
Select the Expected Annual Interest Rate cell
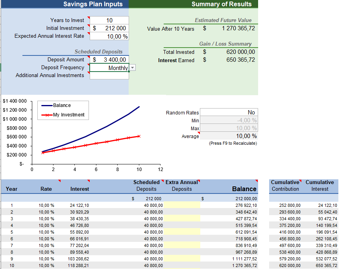click(x=109, y=36)
